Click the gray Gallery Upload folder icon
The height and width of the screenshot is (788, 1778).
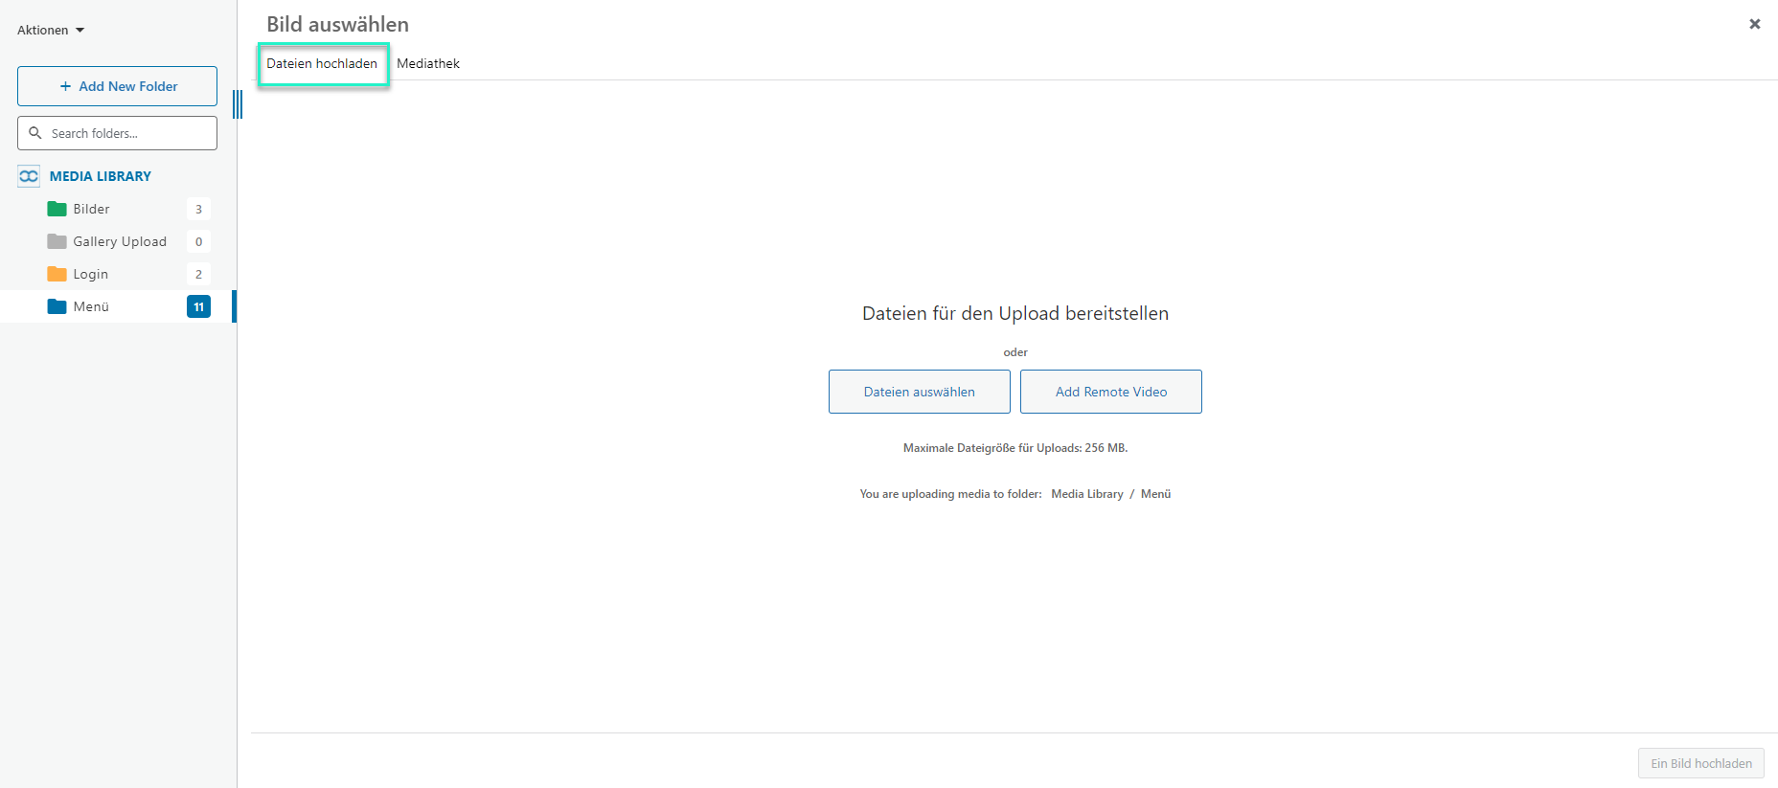(57, 241)
